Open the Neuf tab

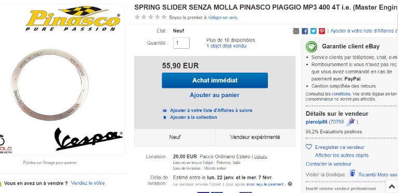175,137
